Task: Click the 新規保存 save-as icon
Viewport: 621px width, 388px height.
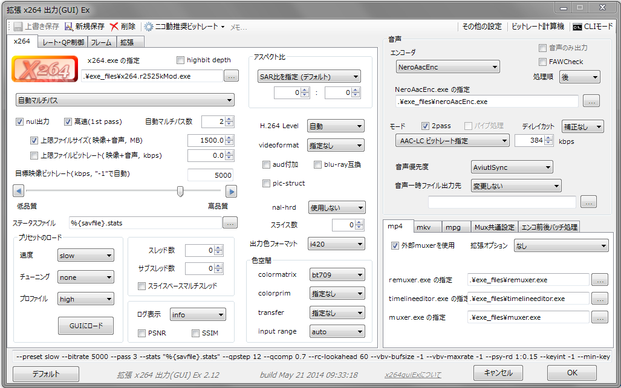Action: 69,27
